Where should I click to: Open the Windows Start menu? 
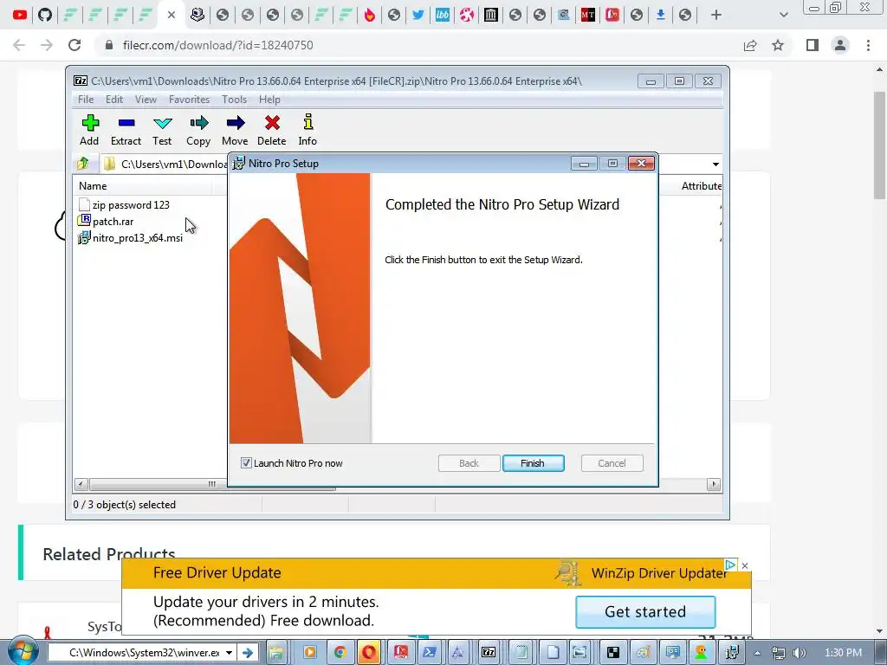coord(22,652)
